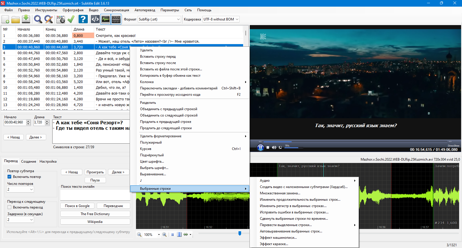Open source view code icon

(x=95, y=19)
